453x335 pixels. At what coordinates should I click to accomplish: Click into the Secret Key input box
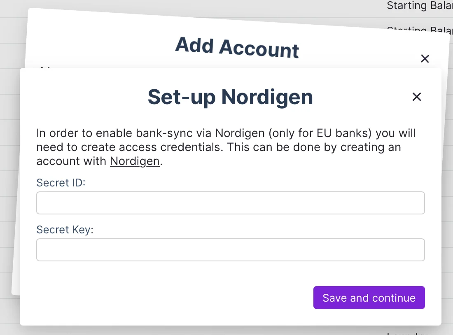[230, 250]
